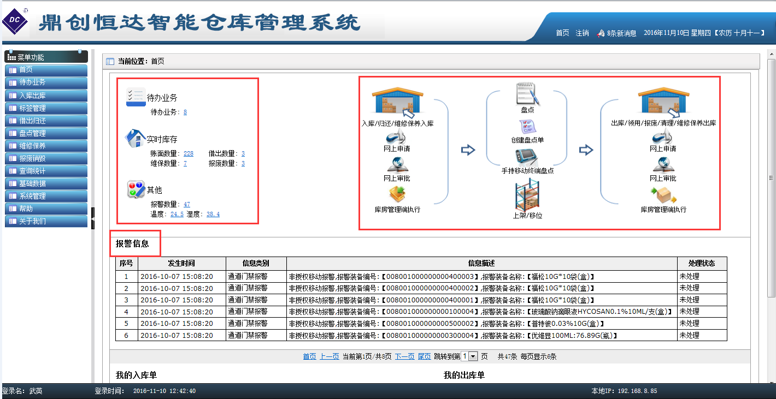Click the 账面数量 value 228
Screen dimensions: 776x399
pyautogui.click(x=189, y=154)
